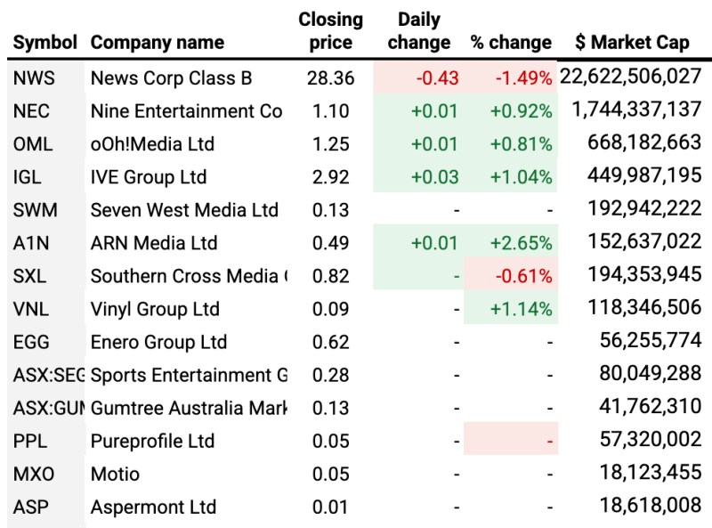
Task: Select the Closing price column header
Action: (x=330, y=30)
